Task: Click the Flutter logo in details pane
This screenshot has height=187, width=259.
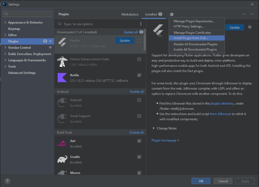Action: (x=158, y=30)
